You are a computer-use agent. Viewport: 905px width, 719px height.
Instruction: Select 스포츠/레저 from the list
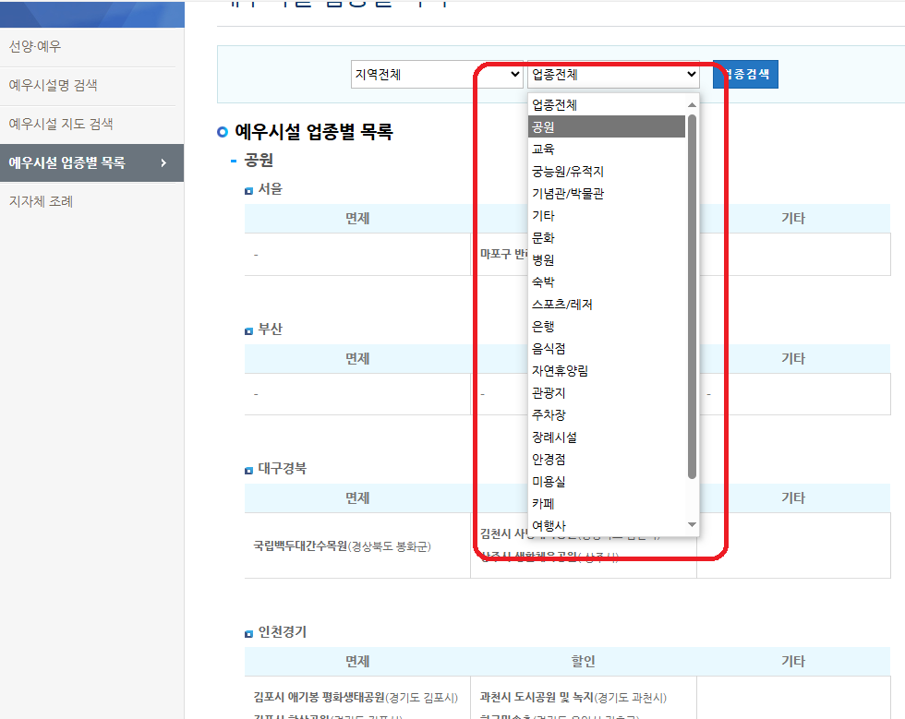[x=607, y=304]
